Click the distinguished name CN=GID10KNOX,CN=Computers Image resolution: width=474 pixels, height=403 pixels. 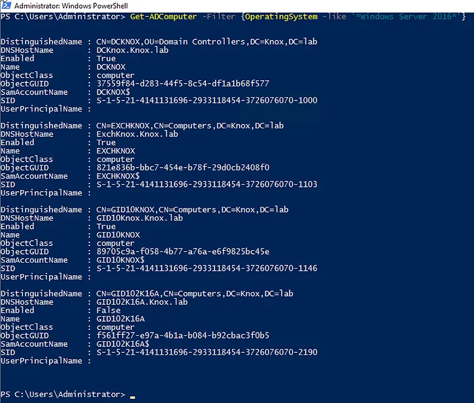192,210
